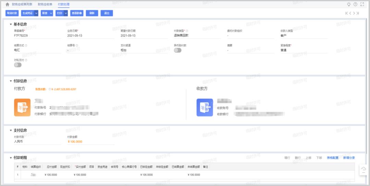Jump to last record arrow icon
The width and height of the screenshot is (370, 186).
pyautogui.click(x=358, y=13)
